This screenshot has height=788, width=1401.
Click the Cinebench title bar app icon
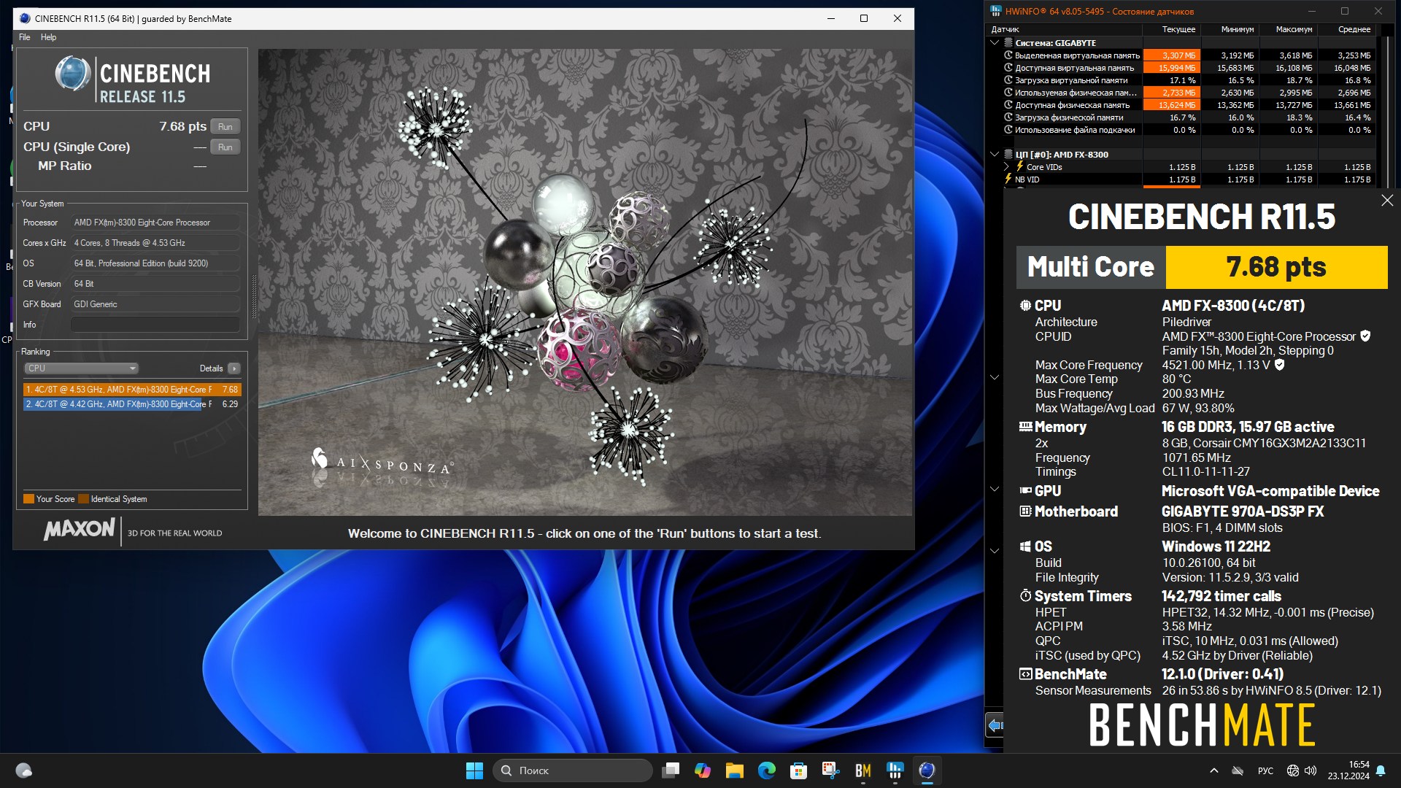(25, 18)
